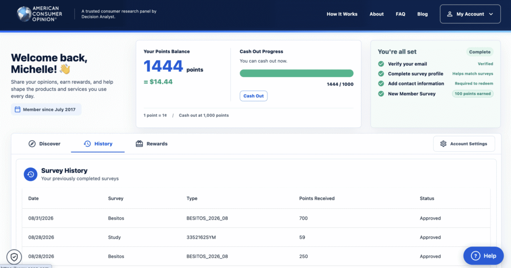511x268 pixels.
Task: Click the Survey column header
Action: 116,198
